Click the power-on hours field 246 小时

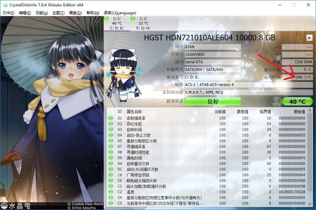coord(297,77)
